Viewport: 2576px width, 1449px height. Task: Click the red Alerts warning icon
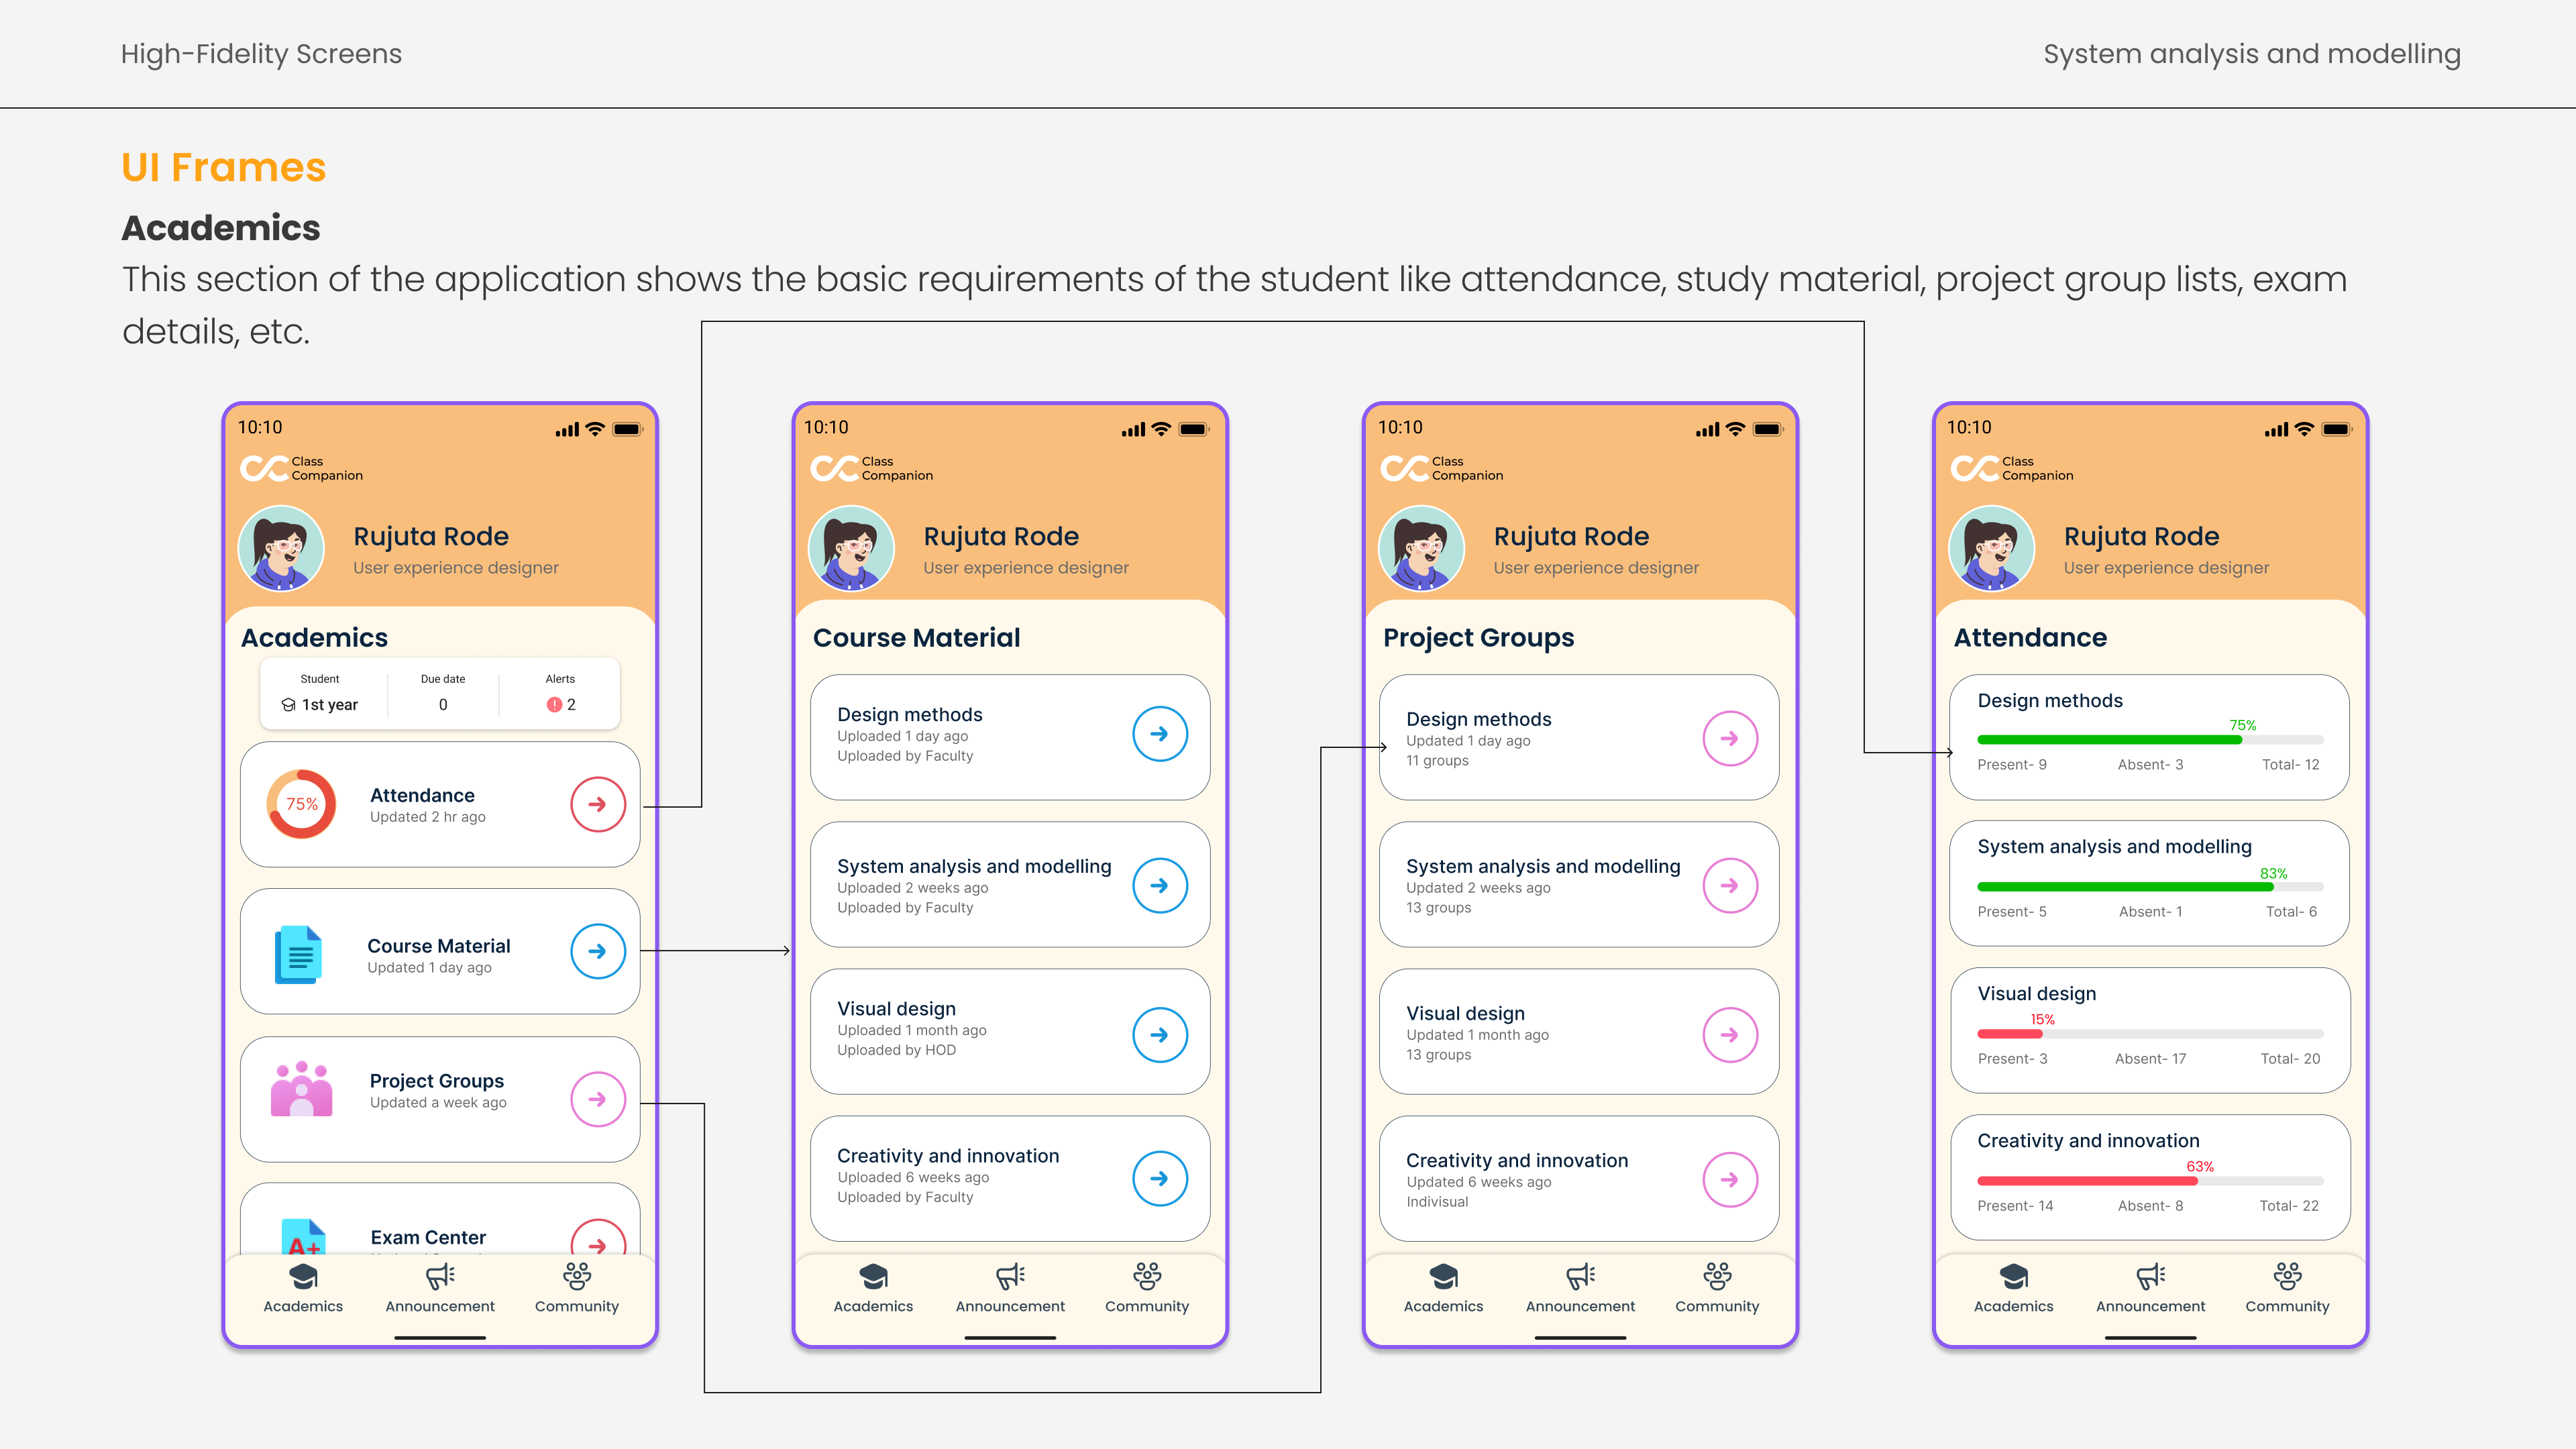[554, 705]
